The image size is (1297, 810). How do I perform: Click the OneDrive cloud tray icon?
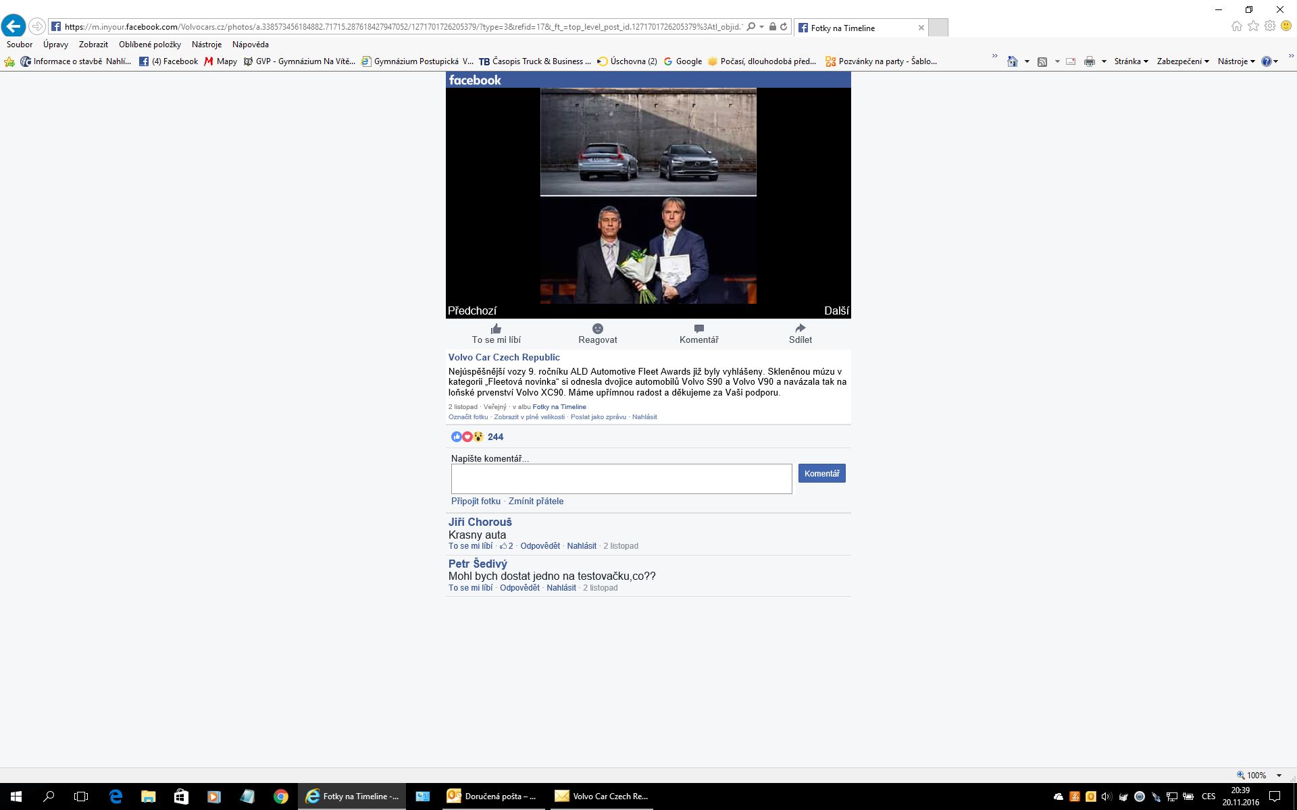pos(1059,796)
